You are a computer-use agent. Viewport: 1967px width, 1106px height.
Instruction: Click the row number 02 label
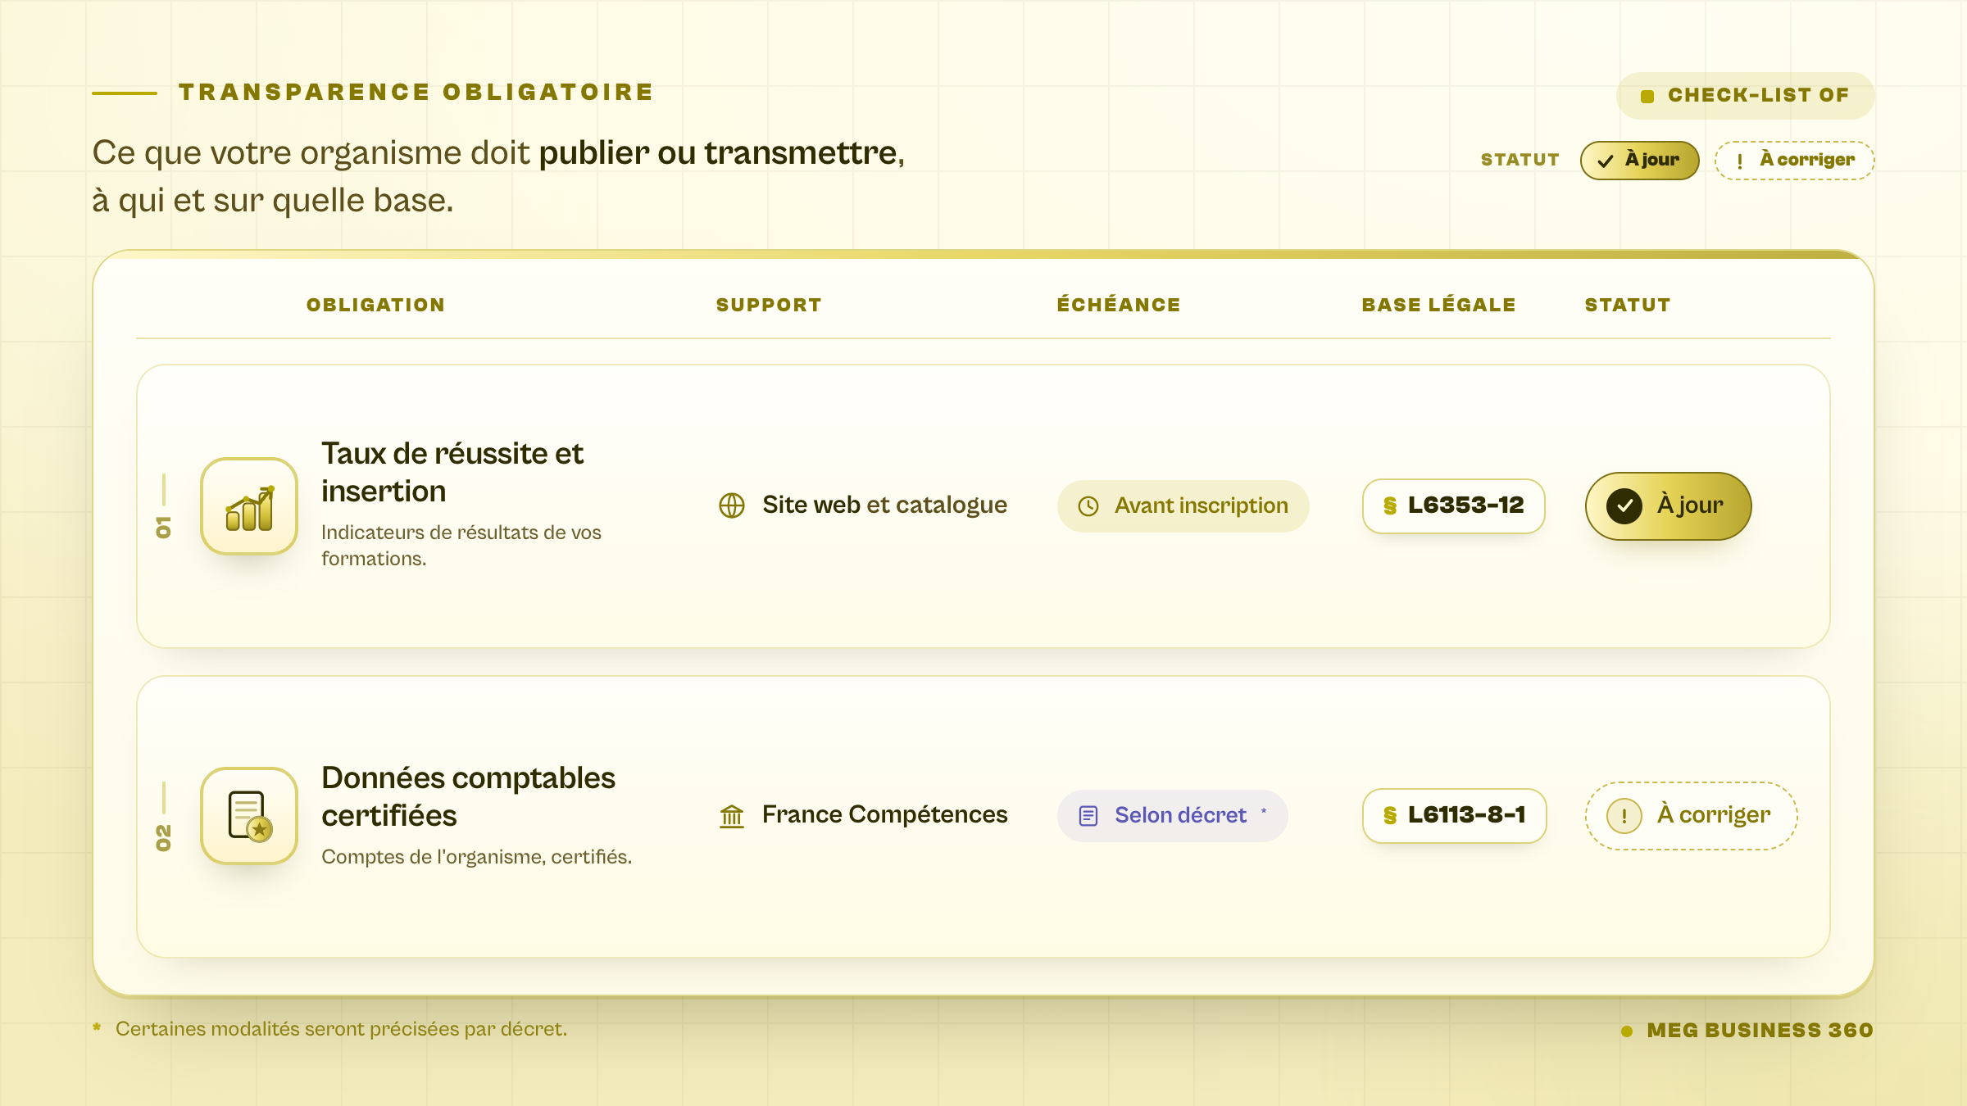tap(163, 837)
